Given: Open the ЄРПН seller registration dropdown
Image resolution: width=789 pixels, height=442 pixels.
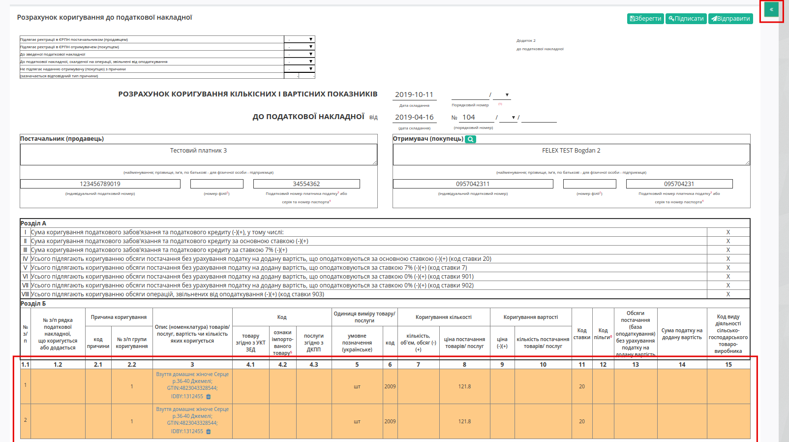Looking at the screenshot, I should click(300, 39).
